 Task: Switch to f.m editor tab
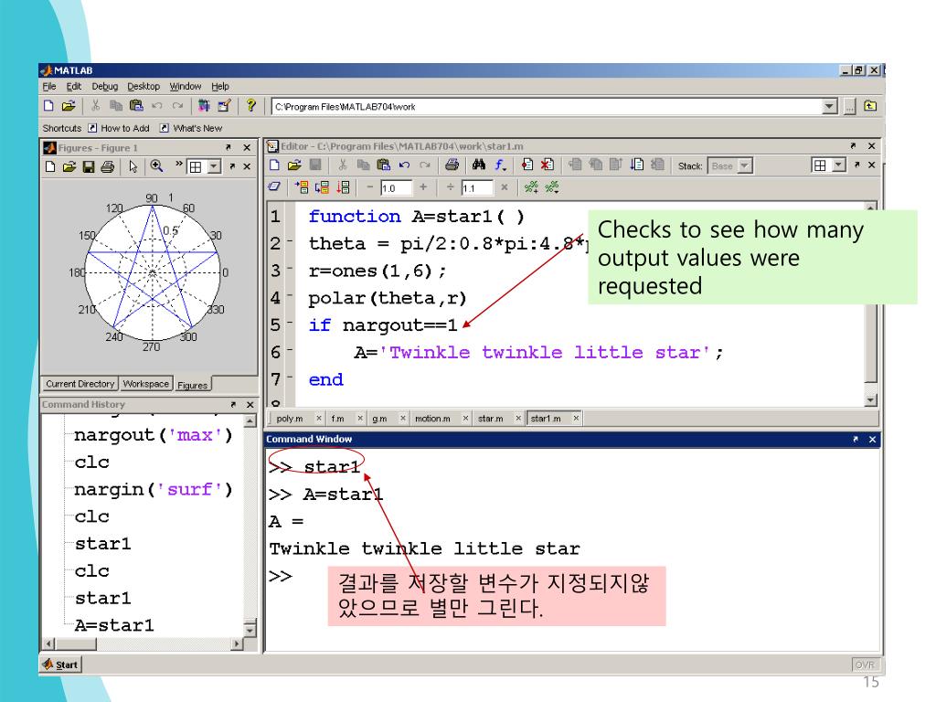coord(338,419)
